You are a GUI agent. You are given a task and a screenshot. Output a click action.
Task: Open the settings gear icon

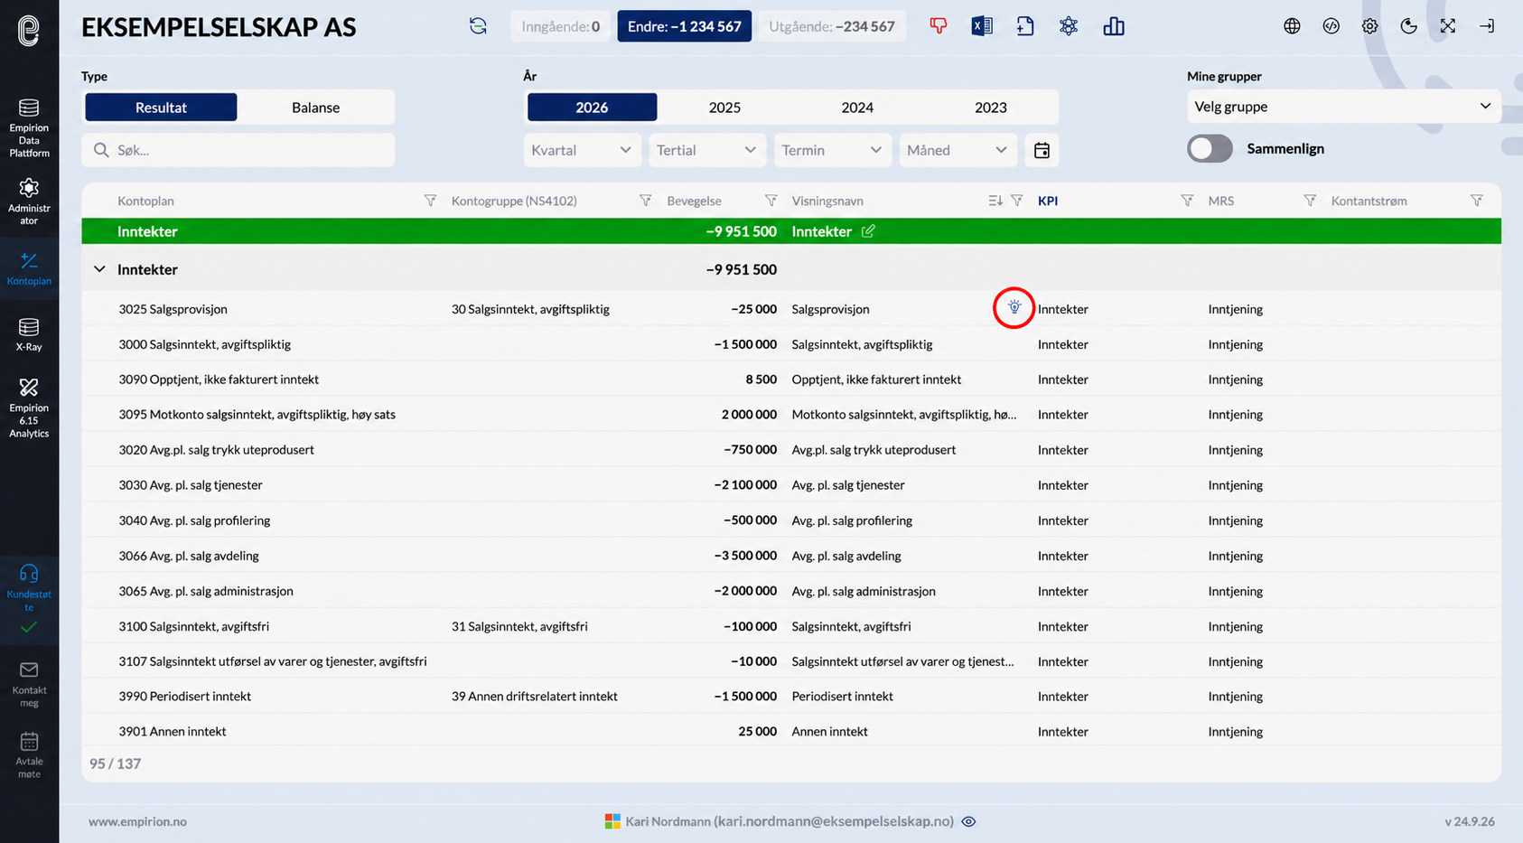coord(1370,26)
